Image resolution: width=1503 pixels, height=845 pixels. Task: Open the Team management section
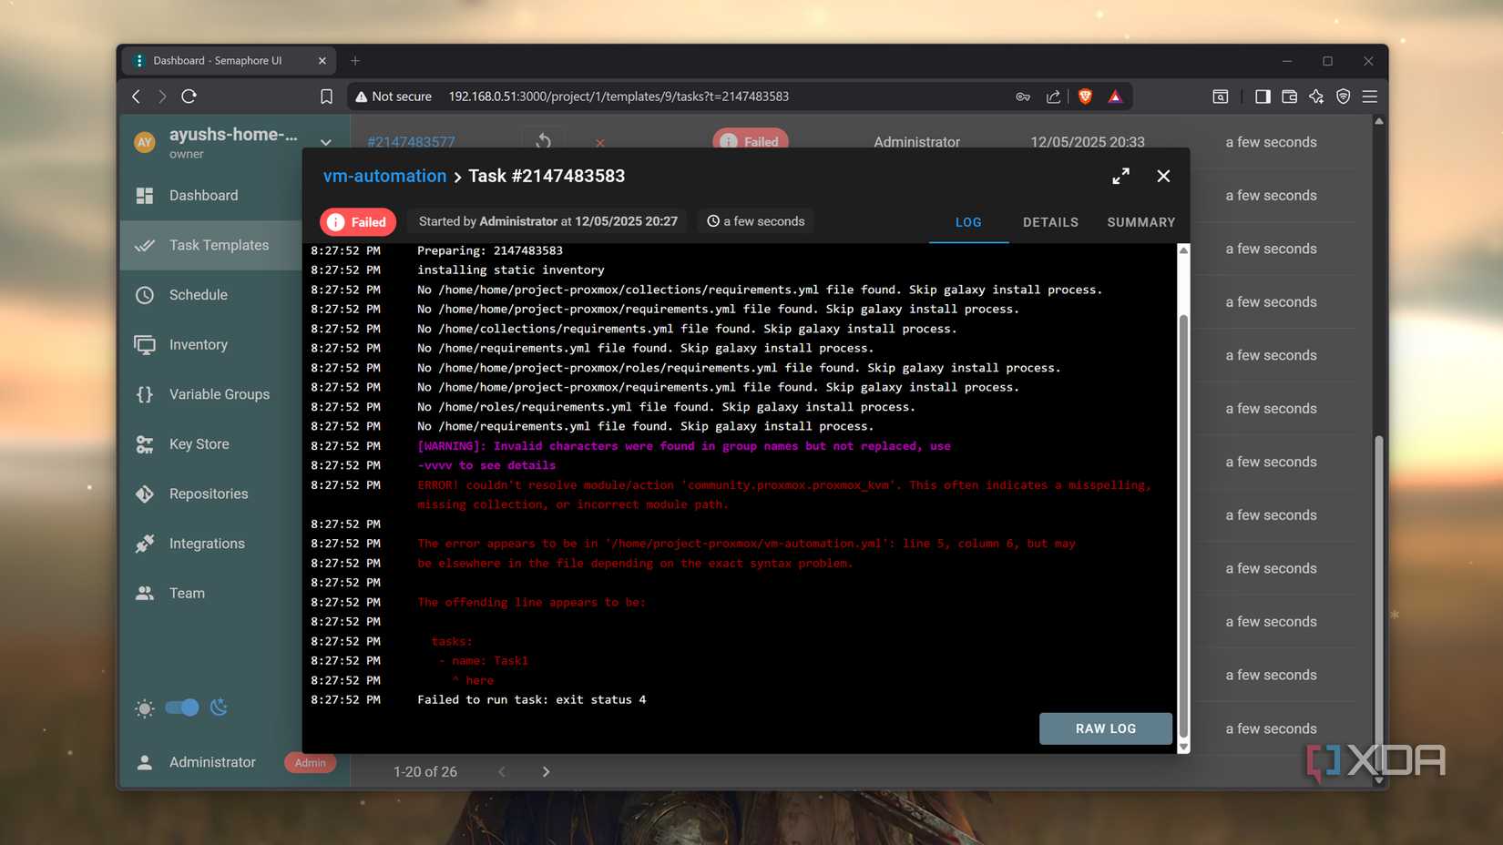pyautogui.click(x=187, y=592)
